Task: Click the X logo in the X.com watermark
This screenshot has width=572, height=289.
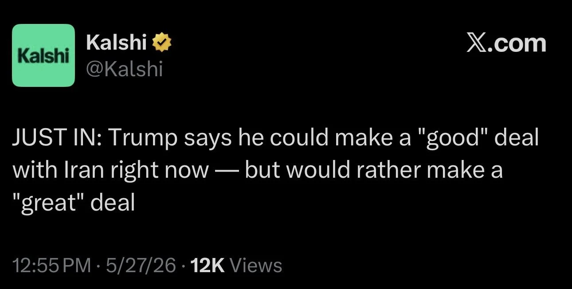Action: pos(477,43)
